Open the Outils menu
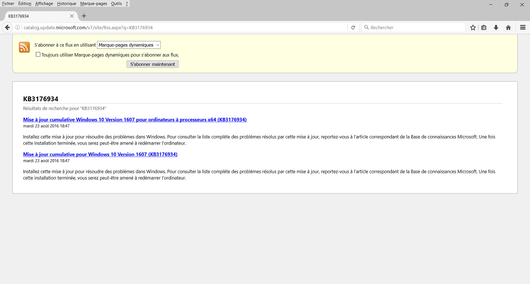The width and height of the screenshot is (530, 284). tap(116, 4)
